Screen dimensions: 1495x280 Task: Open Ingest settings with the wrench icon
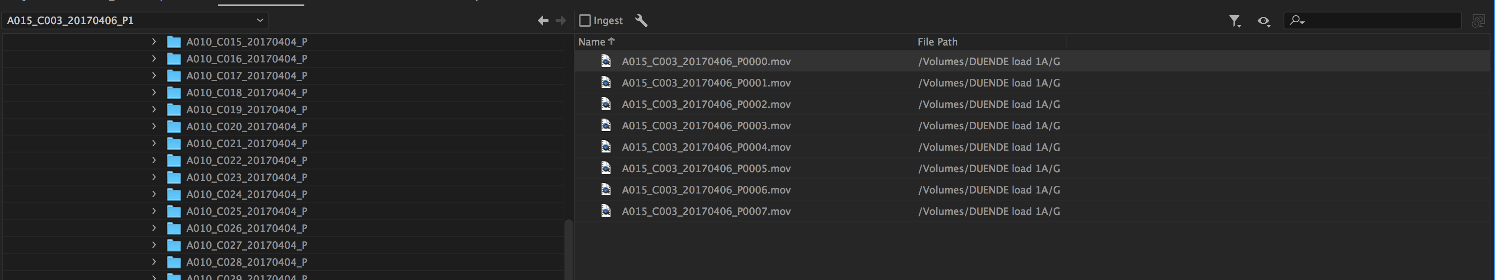pyautogui.click(x=641, y=21)
